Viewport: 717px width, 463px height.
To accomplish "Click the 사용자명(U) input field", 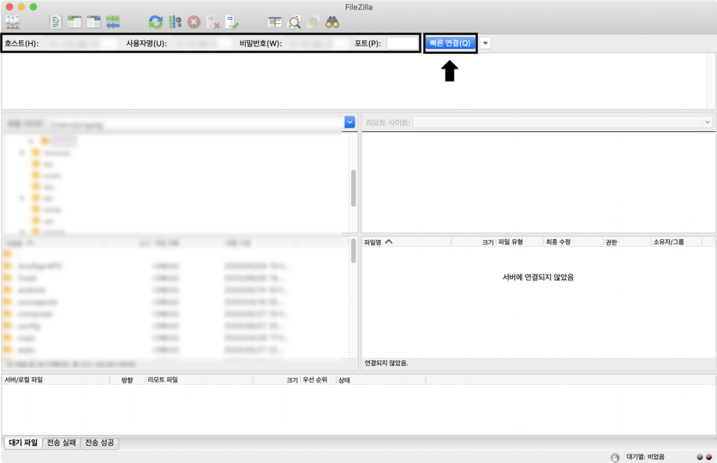I will coord(201,44).
